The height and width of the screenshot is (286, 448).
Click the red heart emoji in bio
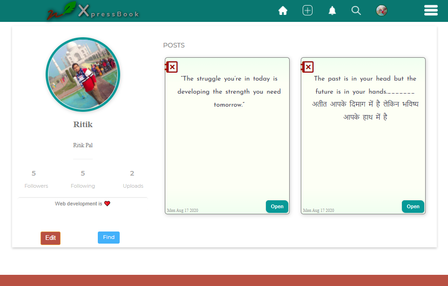coord(107,204)
